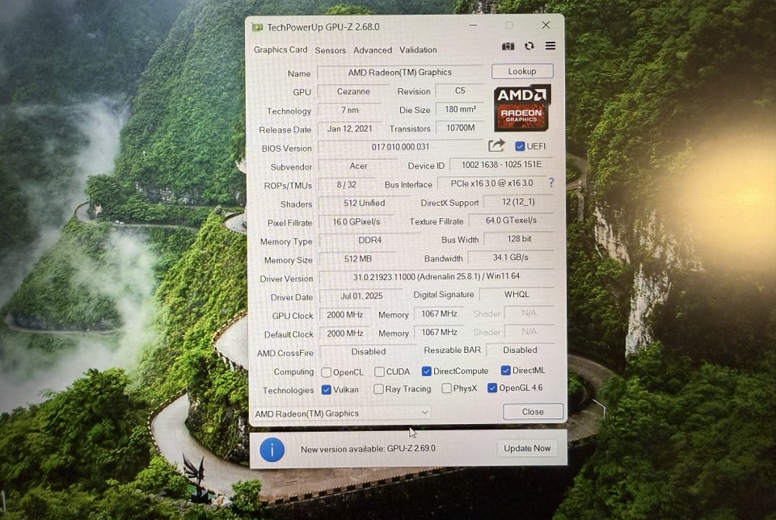Toggle the Vulkan checkbox
Viewport: 776px width, 520px height.
point(326,389)
